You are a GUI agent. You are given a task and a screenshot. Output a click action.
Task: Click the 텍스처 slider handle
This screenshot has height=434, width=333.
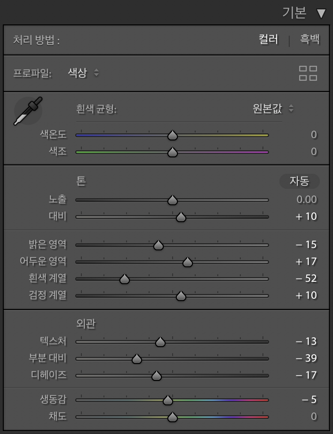tap(160, 342)
